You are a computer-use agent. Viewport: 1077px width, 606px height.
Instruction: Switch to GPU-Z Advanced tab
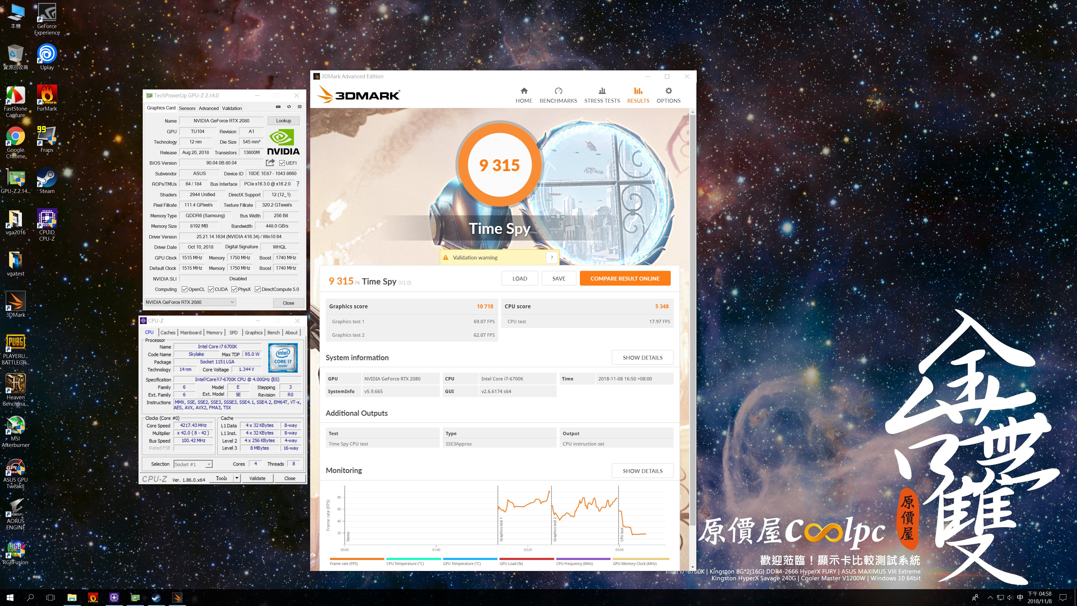click(209, 108)
